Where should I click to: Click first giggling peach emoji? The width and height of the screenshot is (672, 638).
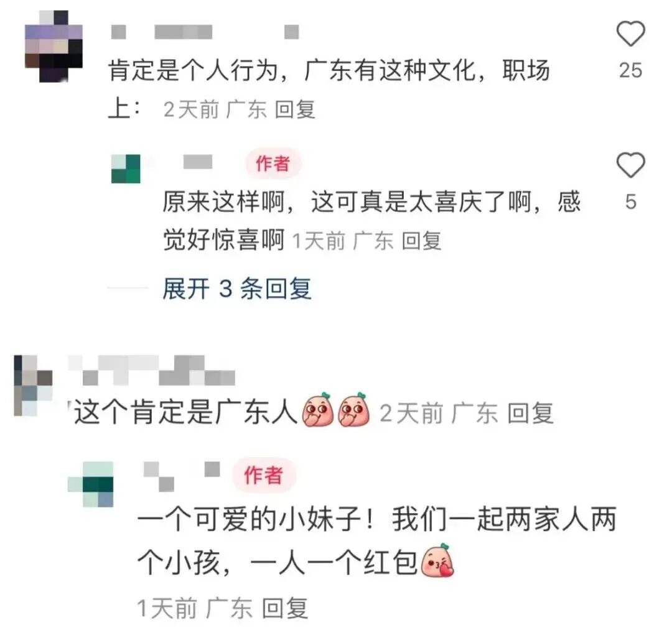coord(318,410)
